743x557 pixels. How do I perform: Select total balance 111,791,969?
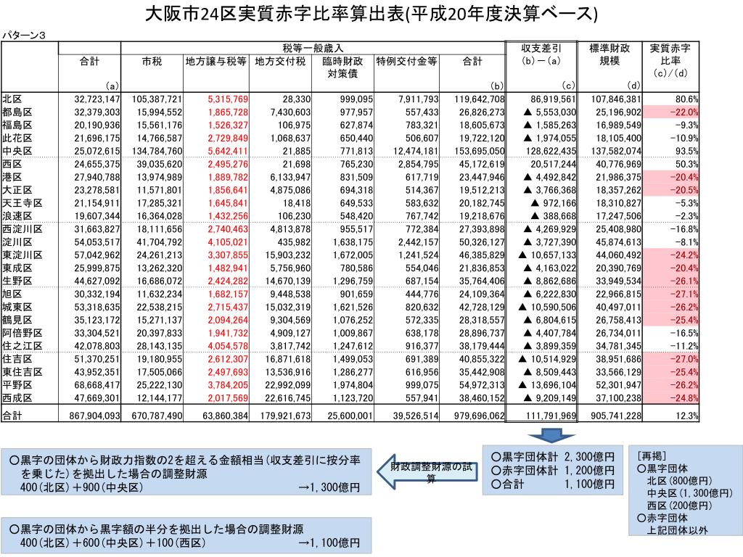[551, 416]
